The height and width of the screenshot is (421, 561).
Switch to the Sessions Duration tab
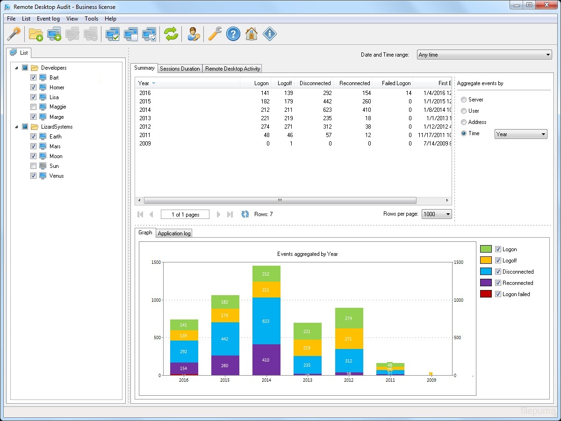pyautogui.click(x=180, y=69)
